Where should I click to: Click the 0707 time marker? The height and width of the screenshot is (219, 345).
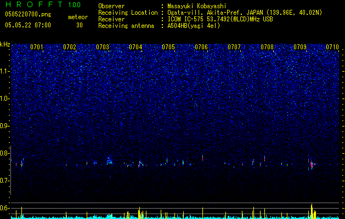(x=234, y=47)
